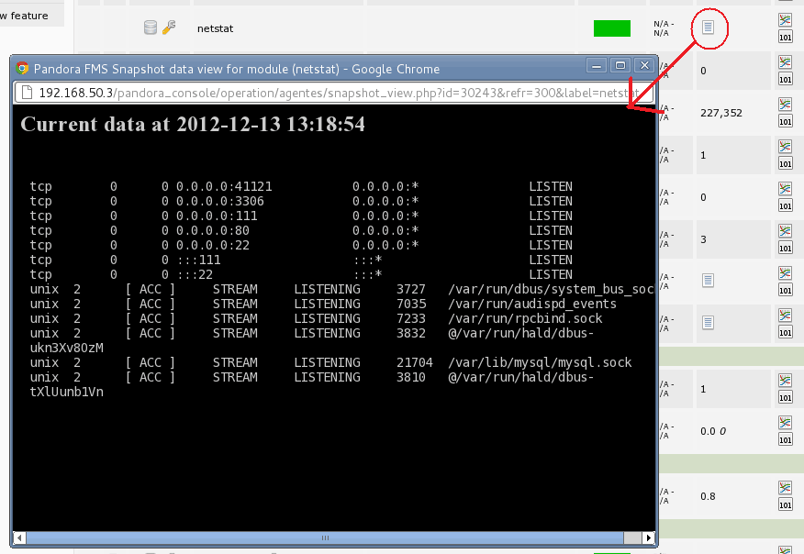
Task: Click the value 227,352 in the background table
Action: pos(720,113)
